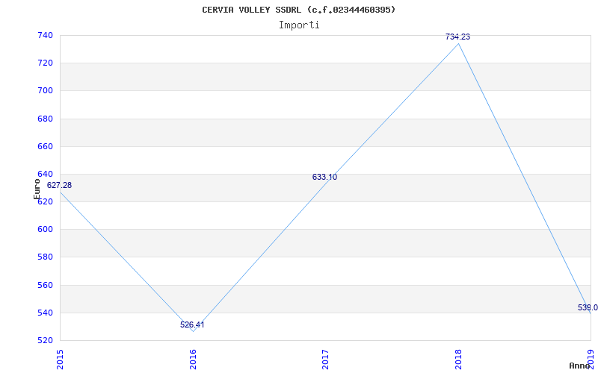Viewport: 598px width, 373px height.
Task: Select the 526.41 value label
Action: (192, 325)
